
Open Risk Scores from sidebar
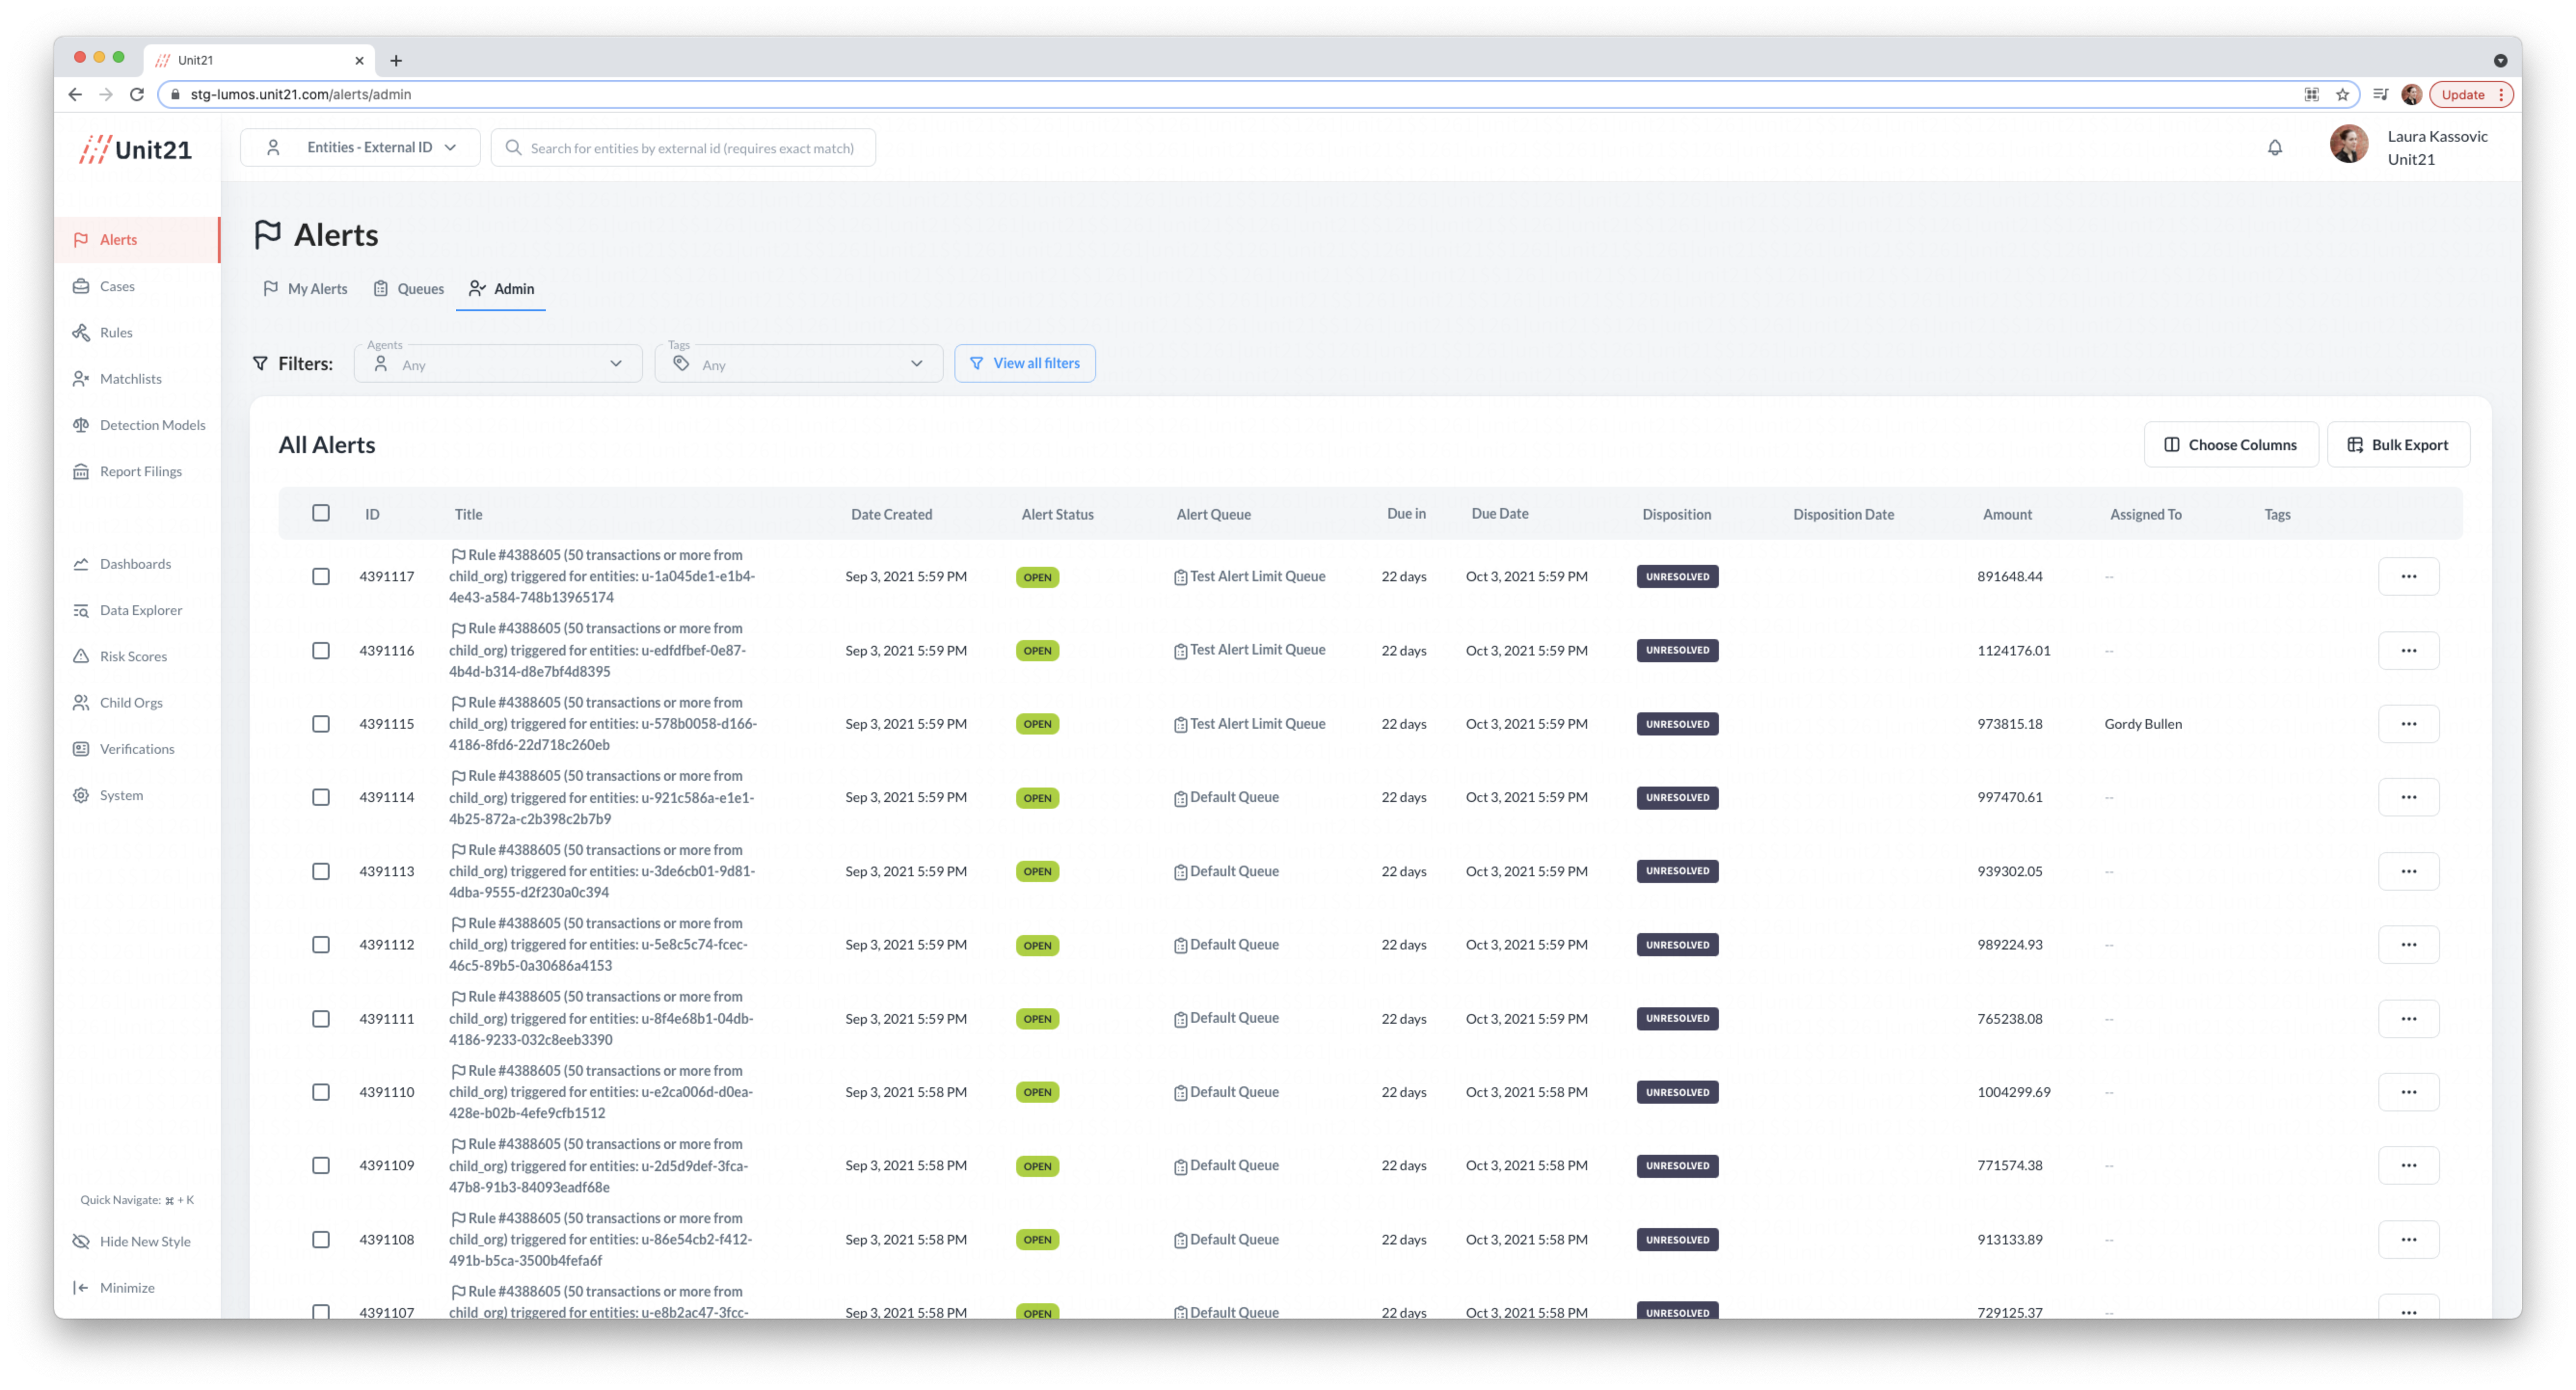click(x=133, y=656)
